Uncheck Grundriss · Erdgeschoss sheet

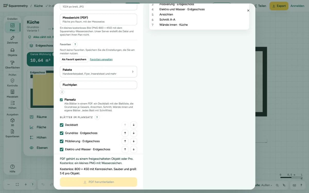(62, 133)
